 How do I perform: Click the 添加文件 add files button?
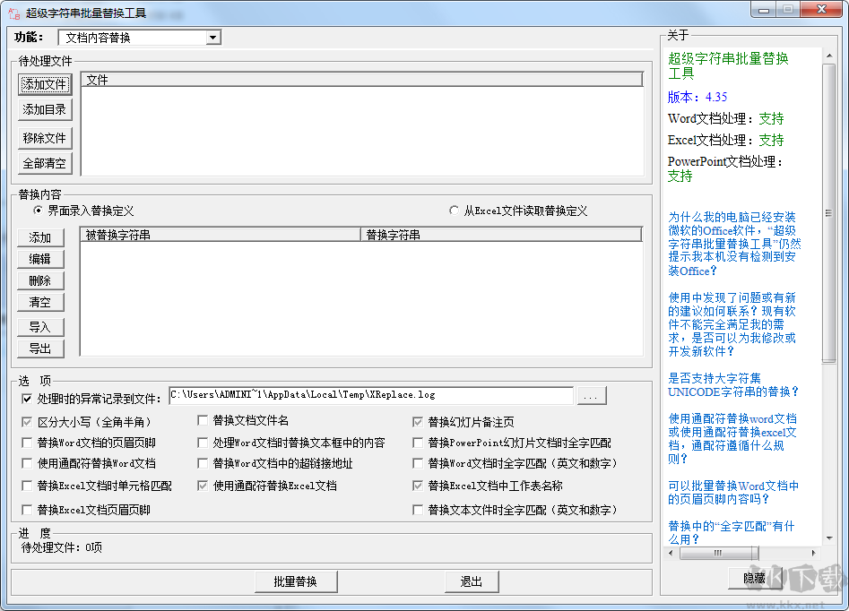coord(44,85)
